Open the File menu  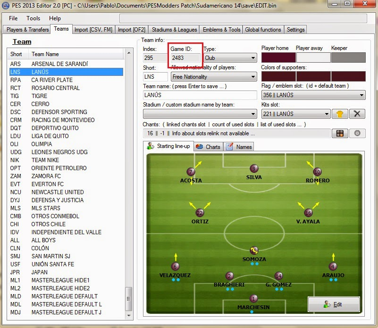click(x=13, y=18)
